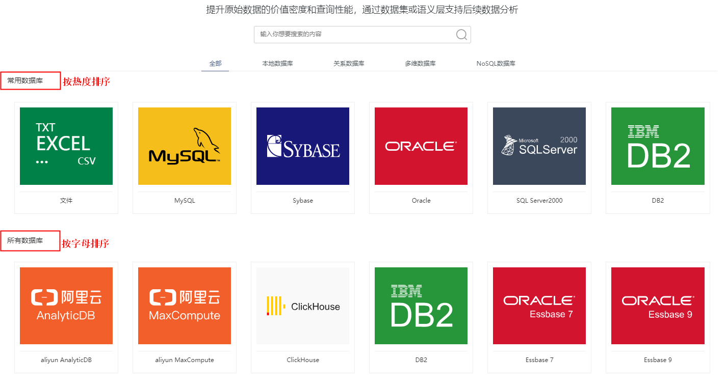Click the ClickHouse caption text
Viewport: 726px width, 386px height.
303,360
